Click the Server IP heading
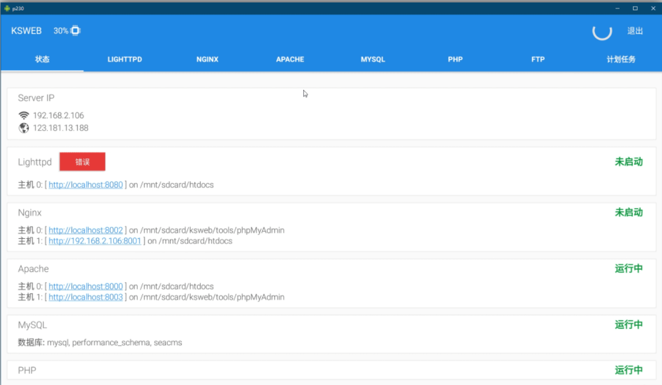Image resolution: width=662 pixels, height=385 pixels. pos(36,98)
